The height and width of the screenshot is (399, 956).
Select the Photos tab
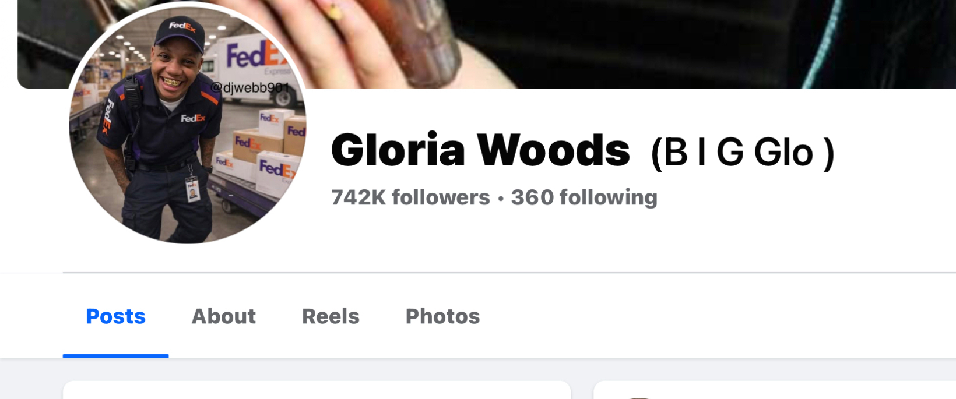pyautogui.click(x=442, y=316)
